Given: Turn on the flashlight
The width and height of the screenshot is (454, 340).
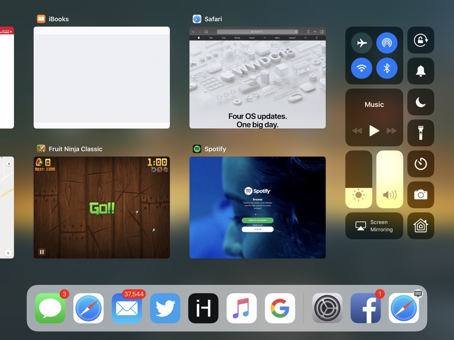Looking at the screenshot, I should (421, 133).
